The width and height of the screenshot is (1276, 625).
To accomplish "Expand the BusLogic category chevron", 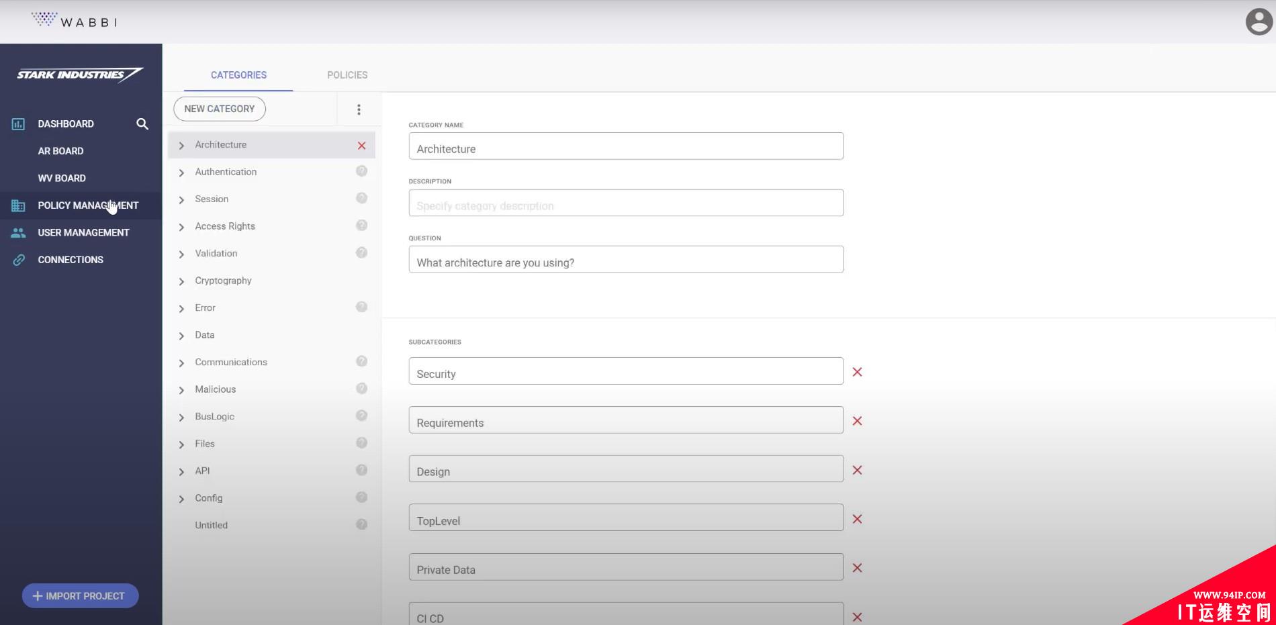I will [x=181, y=417].
